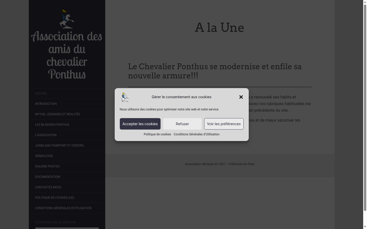Screen dimensions: 367x229
Task: Click the 'A la Une' page heading
Action: click(220, 27)
